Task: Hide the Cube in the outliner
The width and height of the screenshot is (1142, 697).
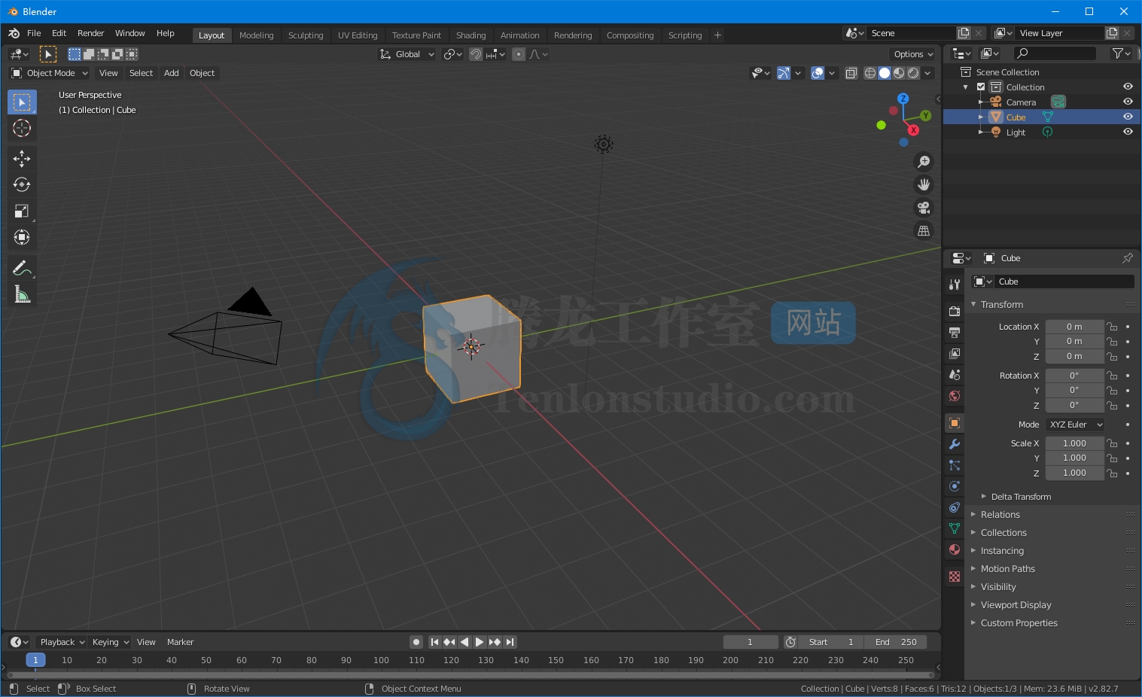Action: coord(1128,117)
